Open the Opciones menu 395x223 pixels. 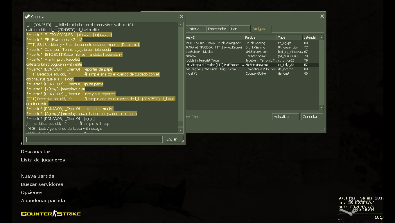pos(32,193)
